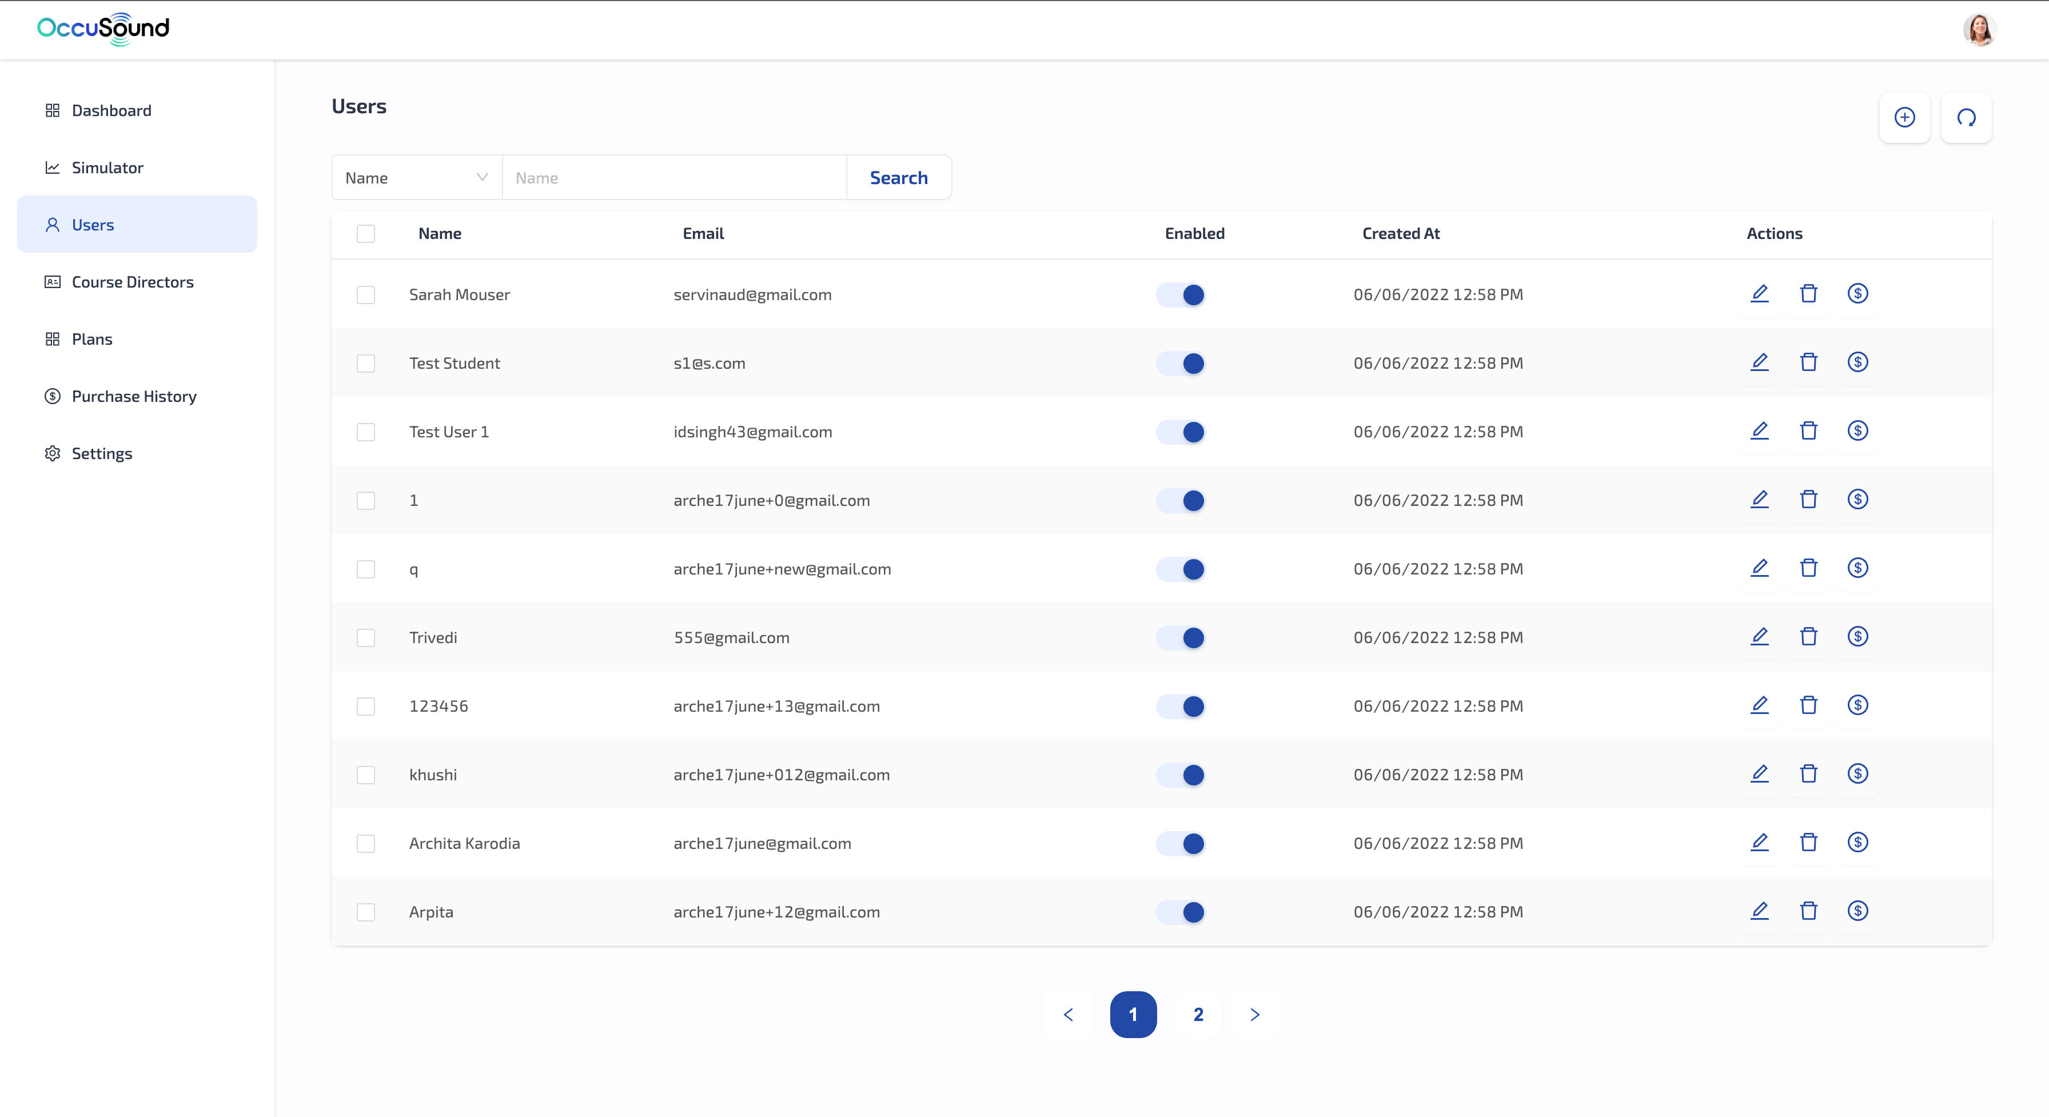Click servinaud@gmail.com email cell
2049x1117 pixels.
click(752, 295)
